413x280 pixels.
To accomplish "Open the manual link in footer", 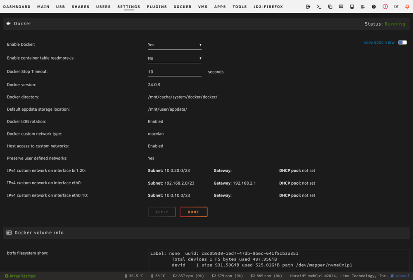I will (400, 276).
